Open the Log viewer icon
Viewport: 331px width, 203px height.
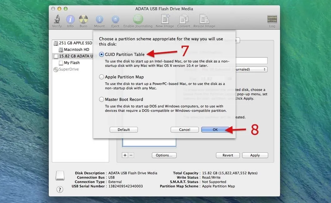[x=272, y=19]
